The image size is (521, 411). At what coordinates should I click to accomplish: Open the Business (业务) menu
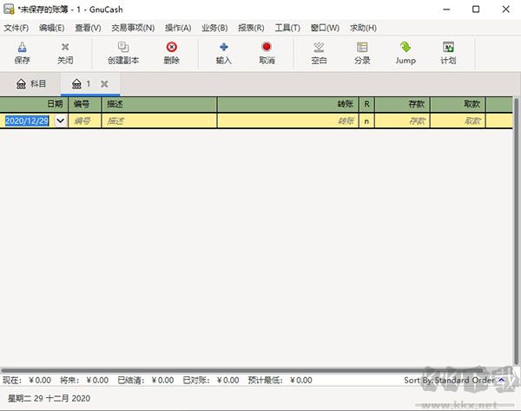214,28
